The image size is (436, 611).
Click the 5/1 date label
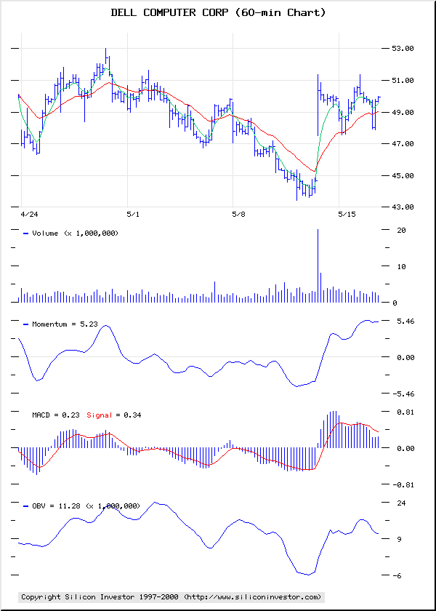132,214
